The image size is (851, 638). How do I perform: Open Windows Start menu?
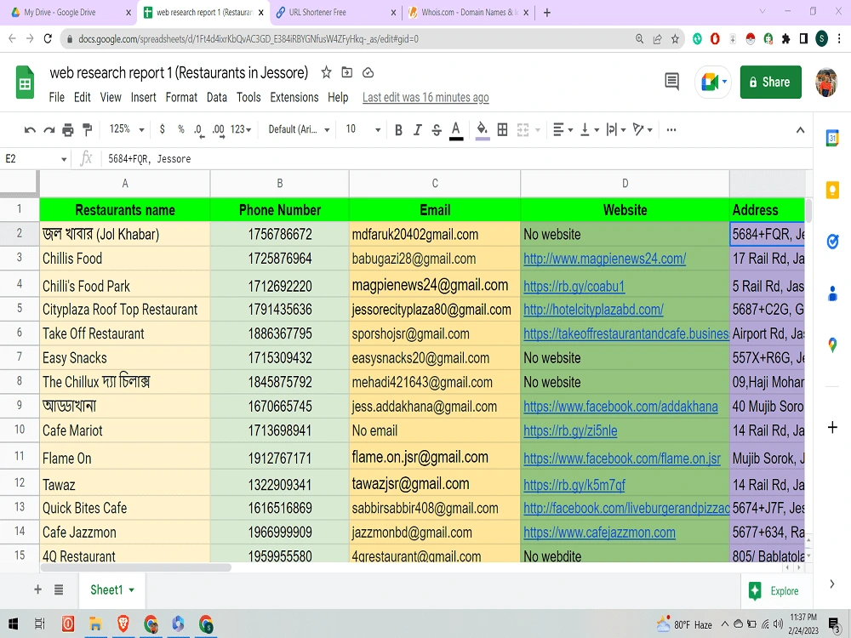coord(14,624)
